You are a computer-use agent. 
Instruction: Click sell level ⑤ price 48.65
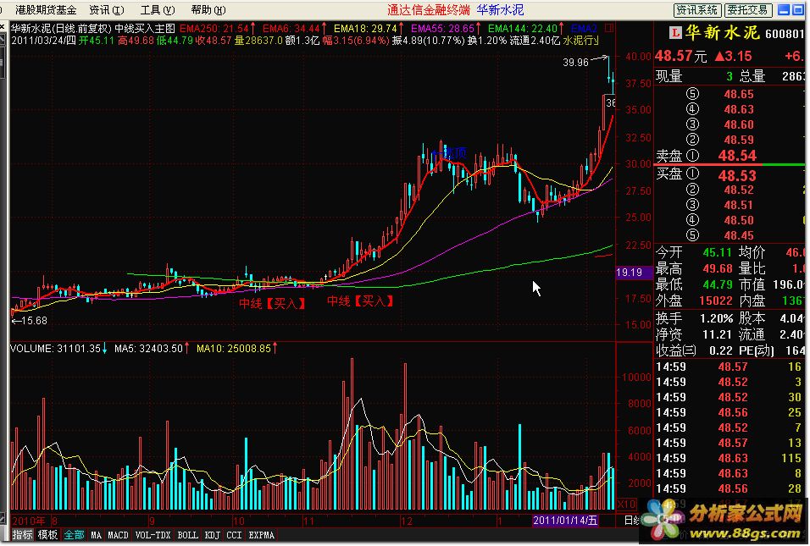tap(739, 95)
